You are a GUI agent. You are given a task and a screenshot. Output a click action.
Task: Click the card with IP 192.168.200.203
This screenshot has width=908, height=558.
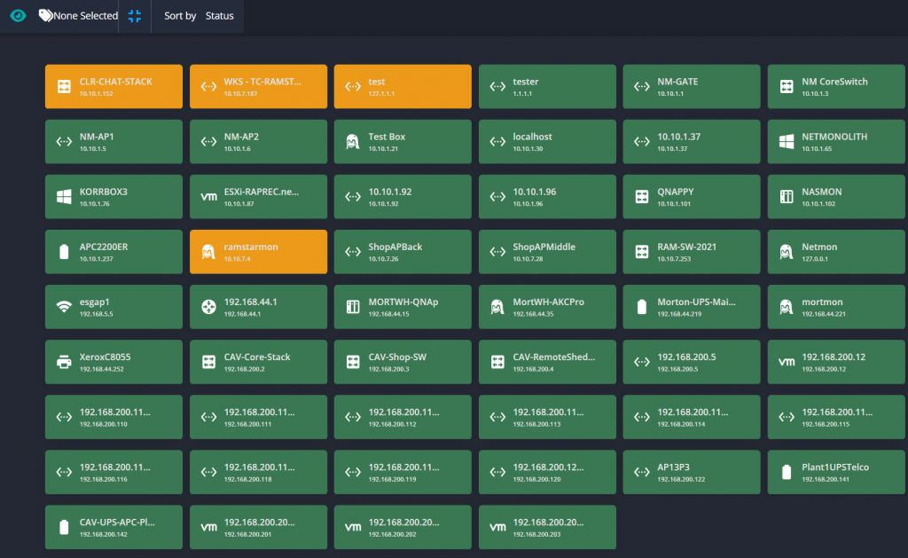(x=547, y=527)
